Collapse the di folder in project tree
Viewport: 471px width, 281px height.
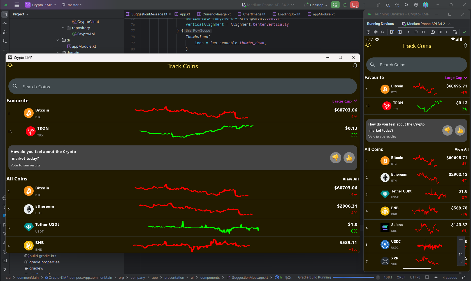click(58, 40)
